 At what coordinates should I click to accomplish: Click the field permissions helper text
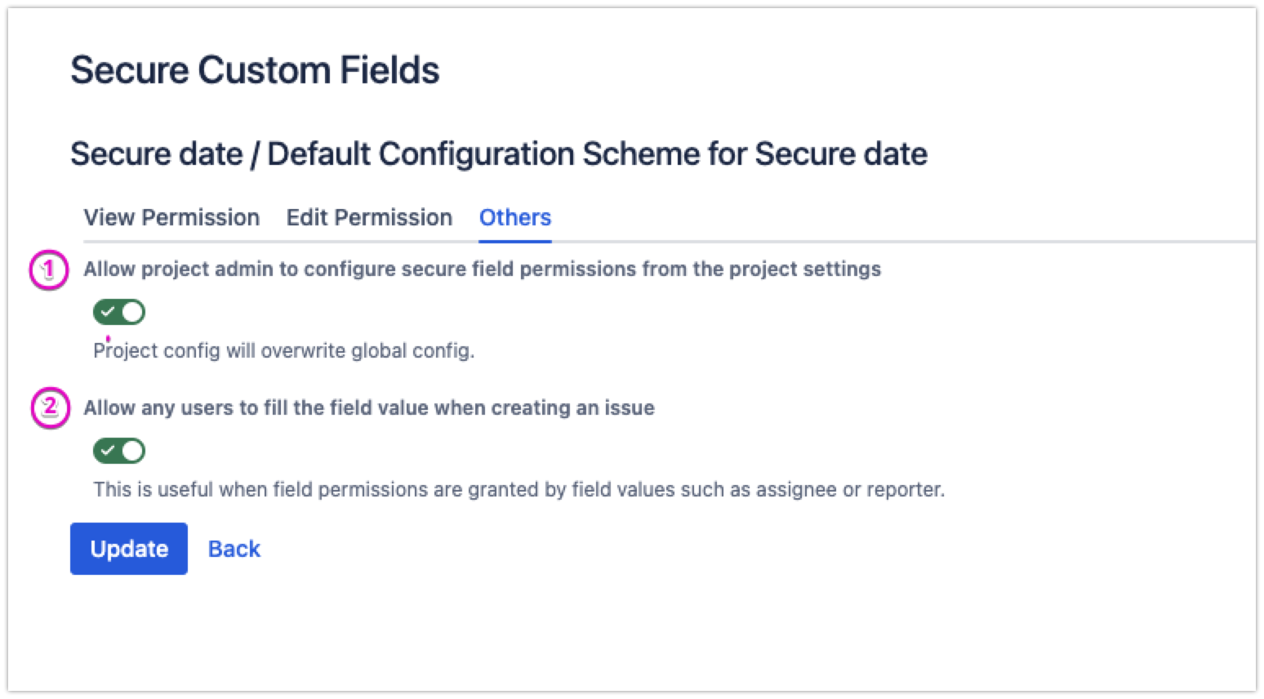click(519, 489)
